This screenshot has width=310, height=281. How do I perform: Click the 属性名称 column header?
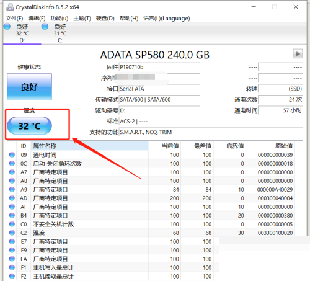89,146
